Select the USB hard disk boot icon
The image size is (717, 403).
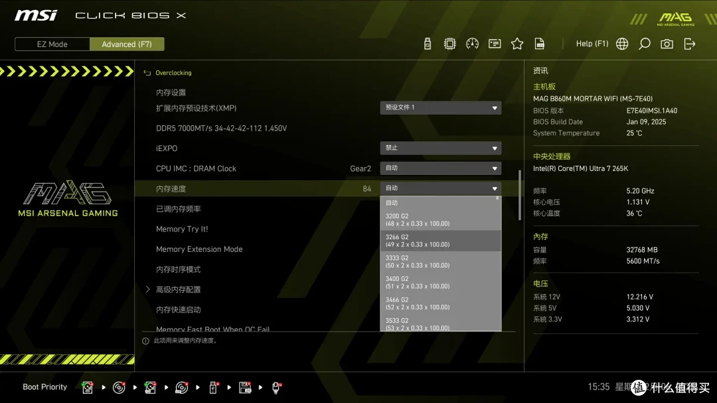[150, 388]
